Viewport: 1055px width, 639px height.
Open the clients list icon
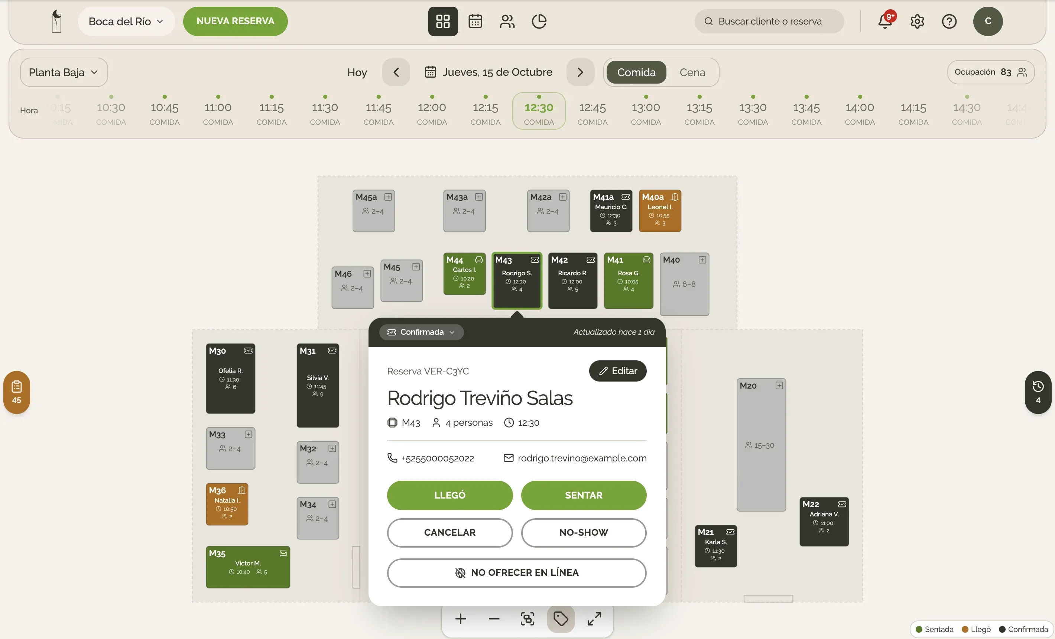[x=507, y=21]
